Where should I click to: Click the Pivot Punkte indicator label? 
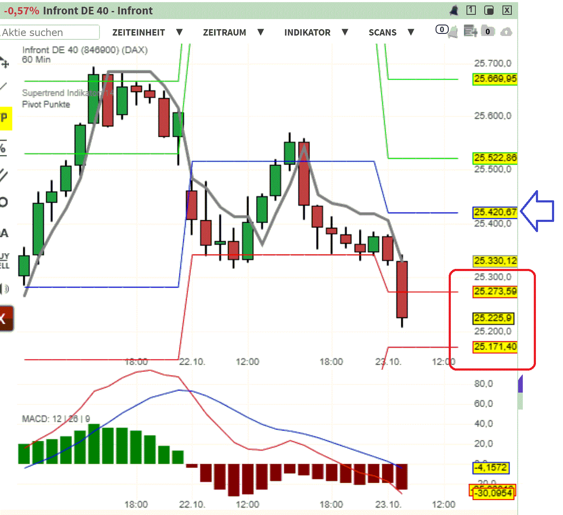pos(46,104)
